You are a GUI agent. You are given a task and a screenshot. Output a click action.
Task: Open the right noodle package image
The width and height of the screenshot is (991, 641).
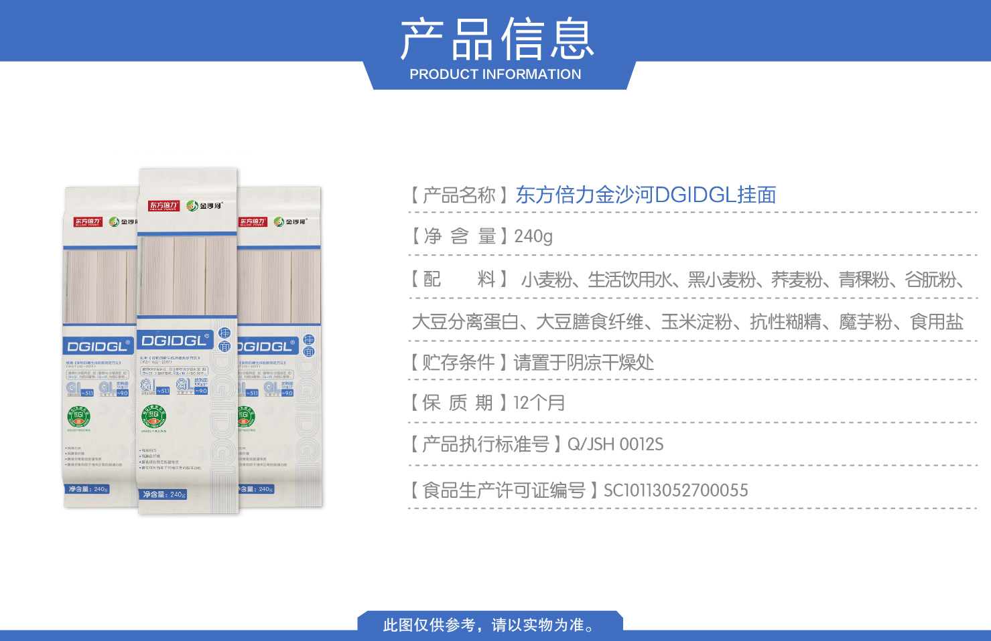pyautogui.click(x=280, y=347)
